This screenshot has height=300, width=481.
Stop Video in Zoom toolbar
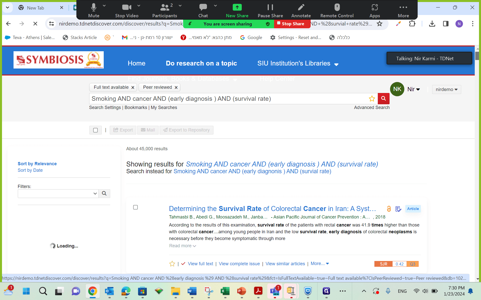127,10
